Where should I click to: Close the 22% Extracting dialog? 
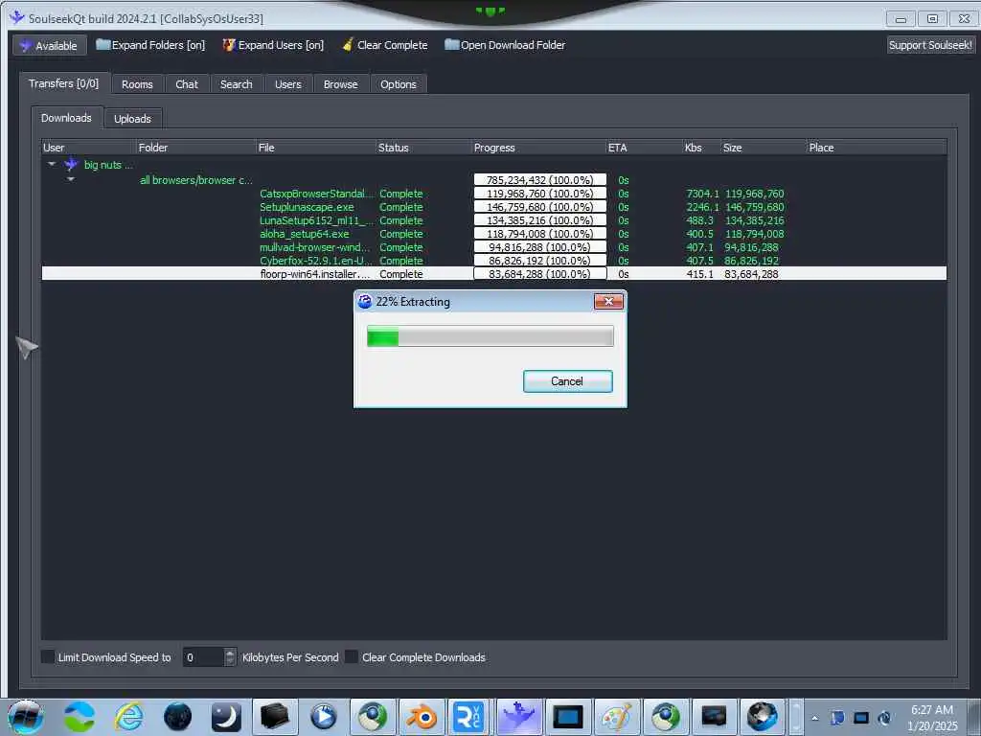[608, 302]
